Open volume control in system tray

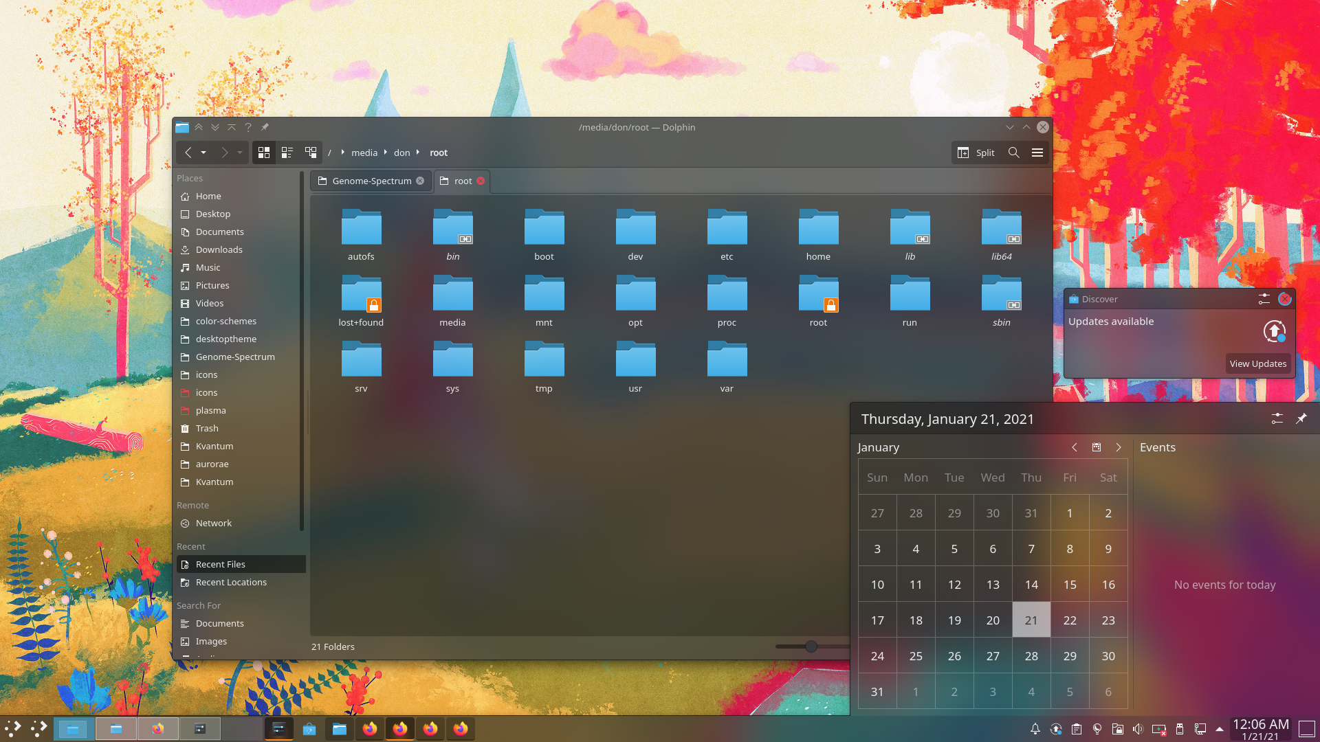(1138, 729)
